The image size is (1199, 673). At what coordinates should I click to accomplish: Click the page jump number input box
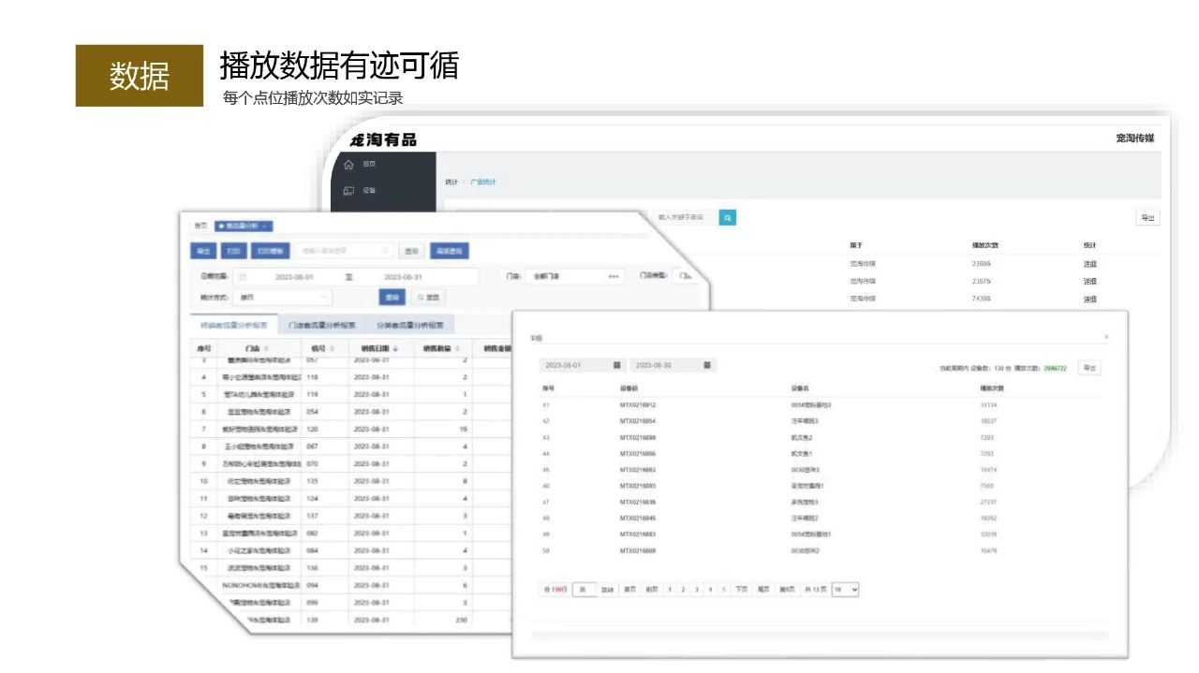point(584,590)
